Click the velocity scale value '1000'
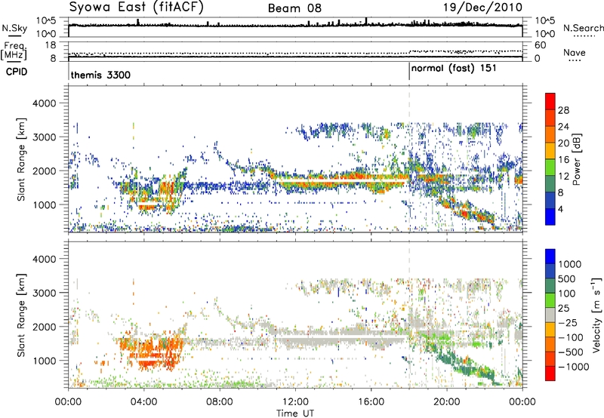The width and height of the screenshot is (604, 418). click(x=569, y=264)
